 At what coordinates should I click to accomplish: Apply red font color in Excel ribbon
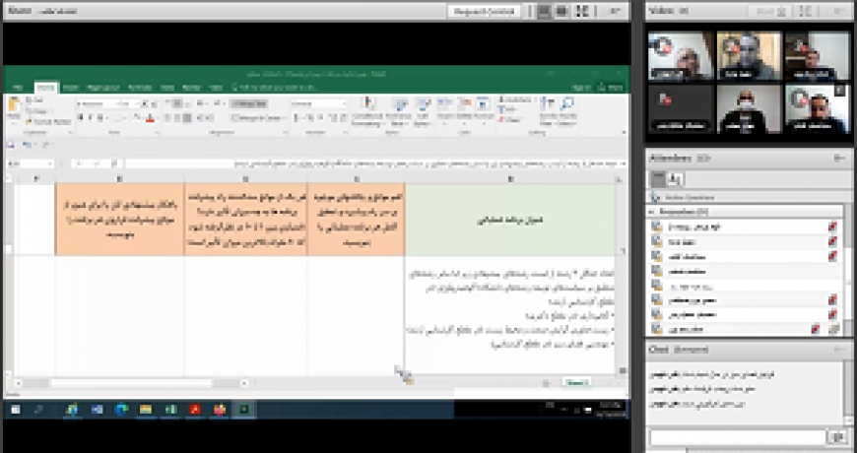click(x=150, y=118)
